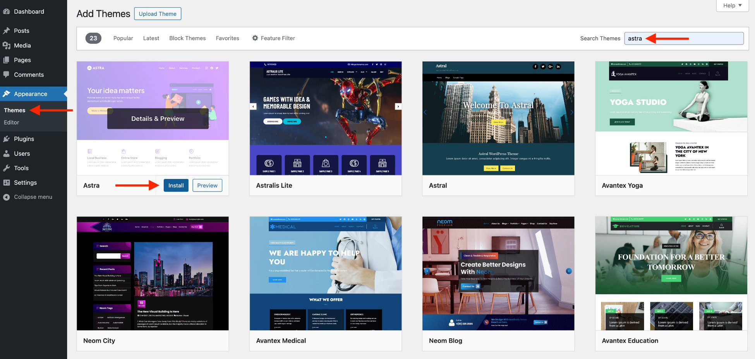Select the Settings sliders icon
This screenshot has width=755, height=359.
6,182
